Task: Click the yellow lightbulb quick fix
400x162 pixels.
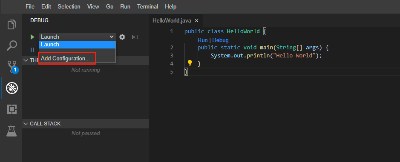Action: click(190, 63)
